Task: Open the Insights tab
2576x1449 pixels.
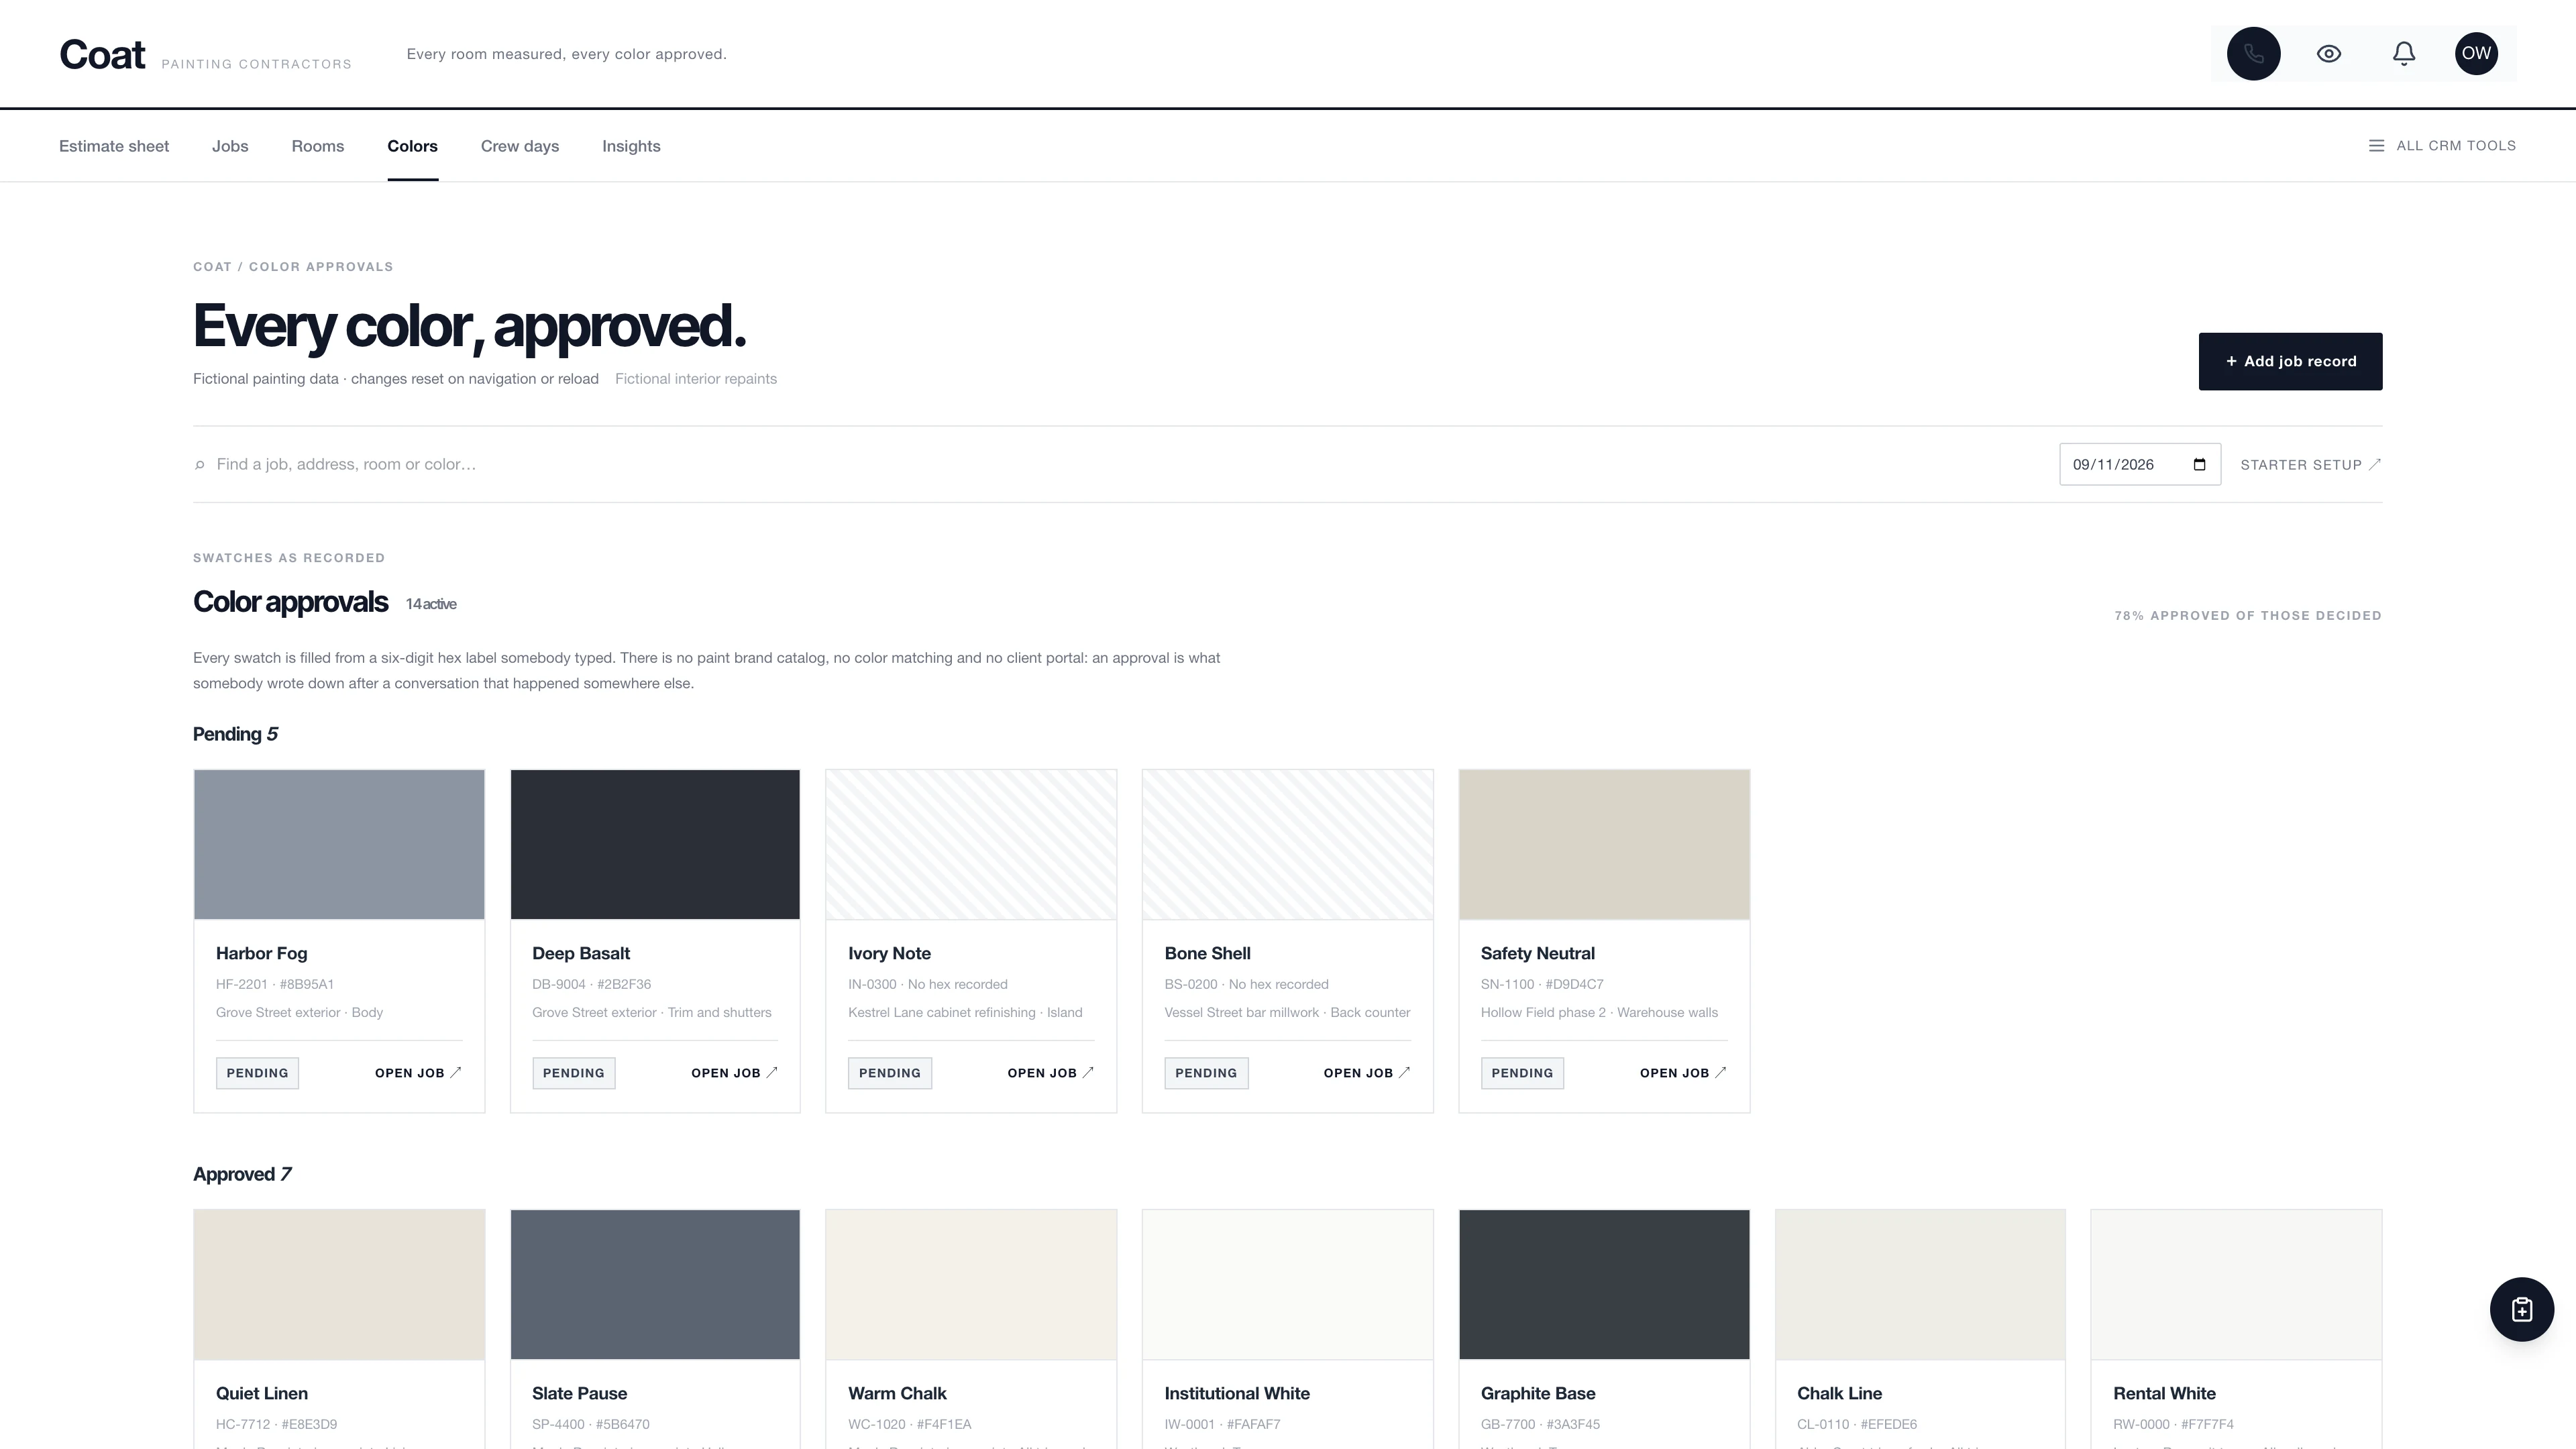Action: point(631,146)
